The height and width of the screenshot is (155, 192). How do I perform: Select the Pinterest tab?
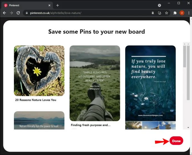click(x=27, y=5)
